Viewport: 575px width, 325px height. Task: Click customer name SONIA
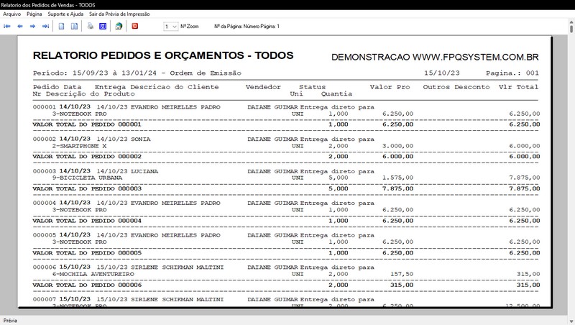point(141,139)
